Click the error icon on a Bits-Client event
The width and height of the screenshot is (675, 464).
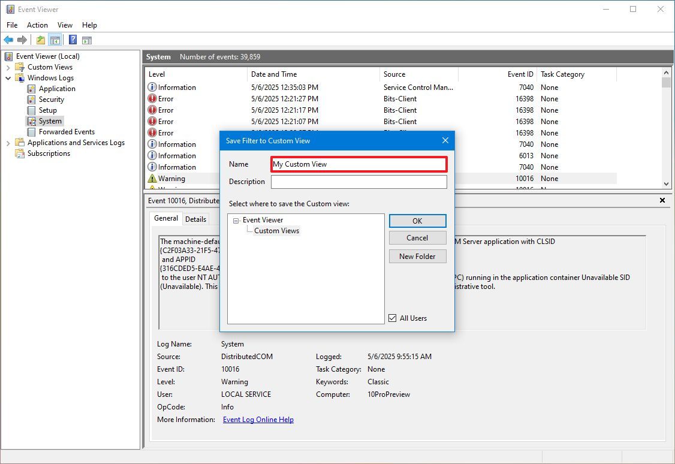pyautogui.click(x=150, y=98)
